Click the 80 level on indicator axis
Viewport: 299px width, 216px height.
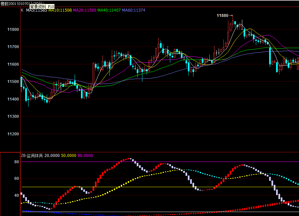coord(17,162)
